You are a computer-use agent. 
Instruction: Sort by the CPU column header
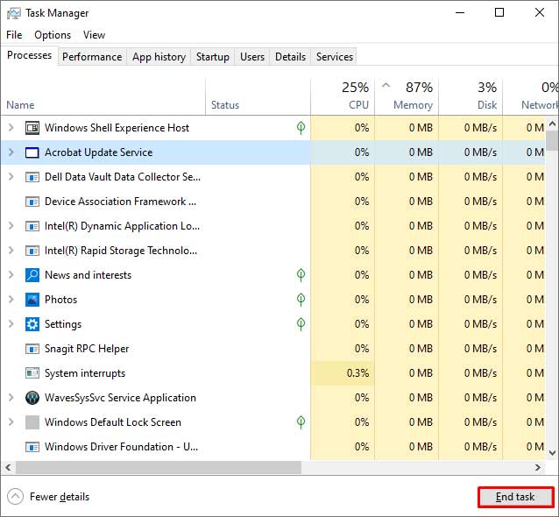click(343, 96)
